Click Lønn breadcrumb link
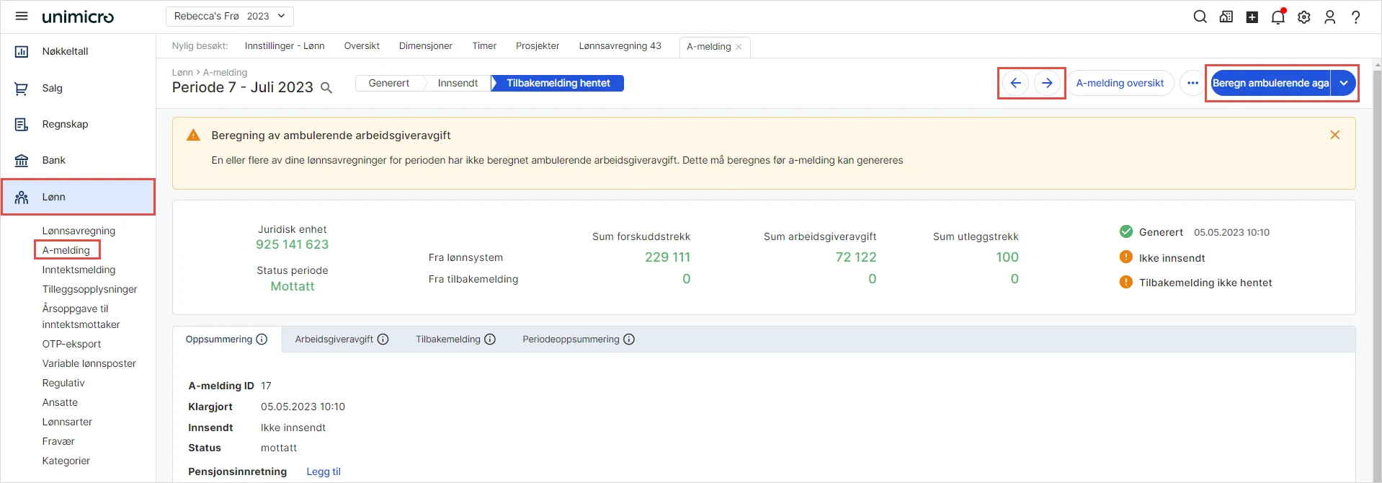The height and width of the screenshot is (483, 1382). click(x=182, y=72)
